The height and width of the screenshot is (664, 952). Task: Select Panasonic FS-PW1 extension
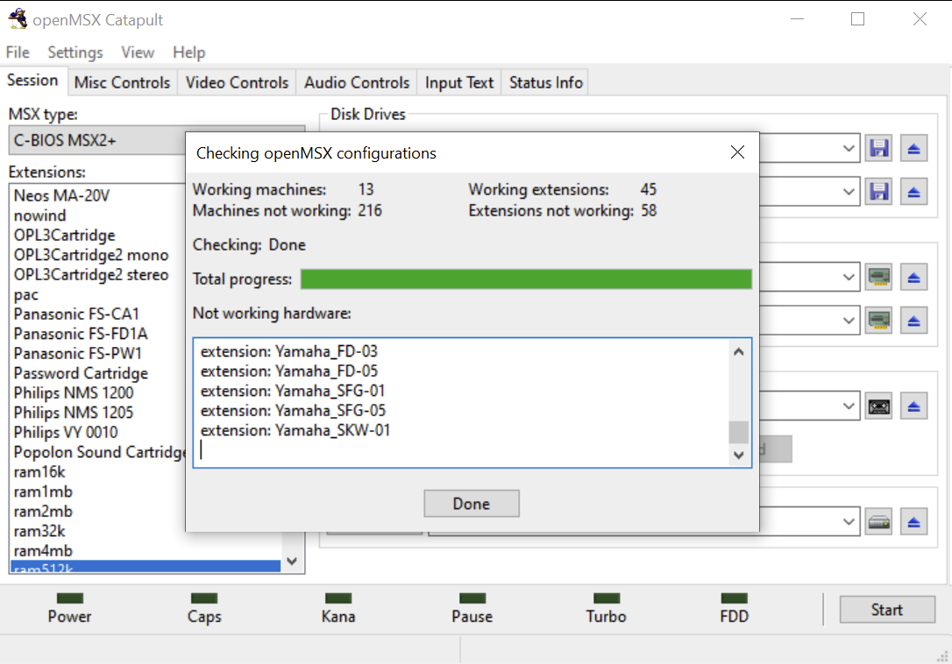pos(78,353)
